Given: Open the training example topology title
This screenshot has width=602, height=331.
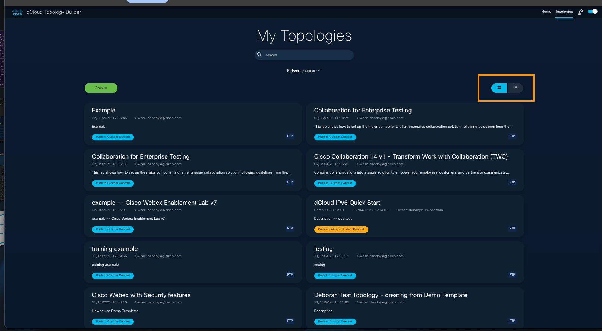Looking at the screenshot, I should click(115, 249).
